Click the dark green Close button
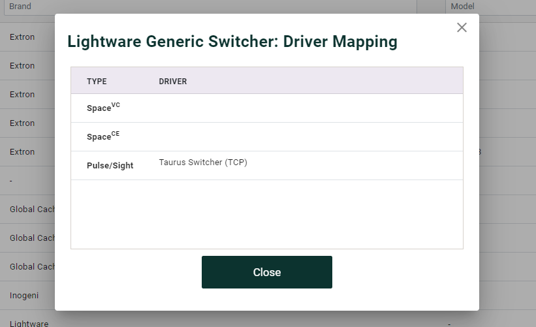The image size is (536, 327). click(266, 272)
